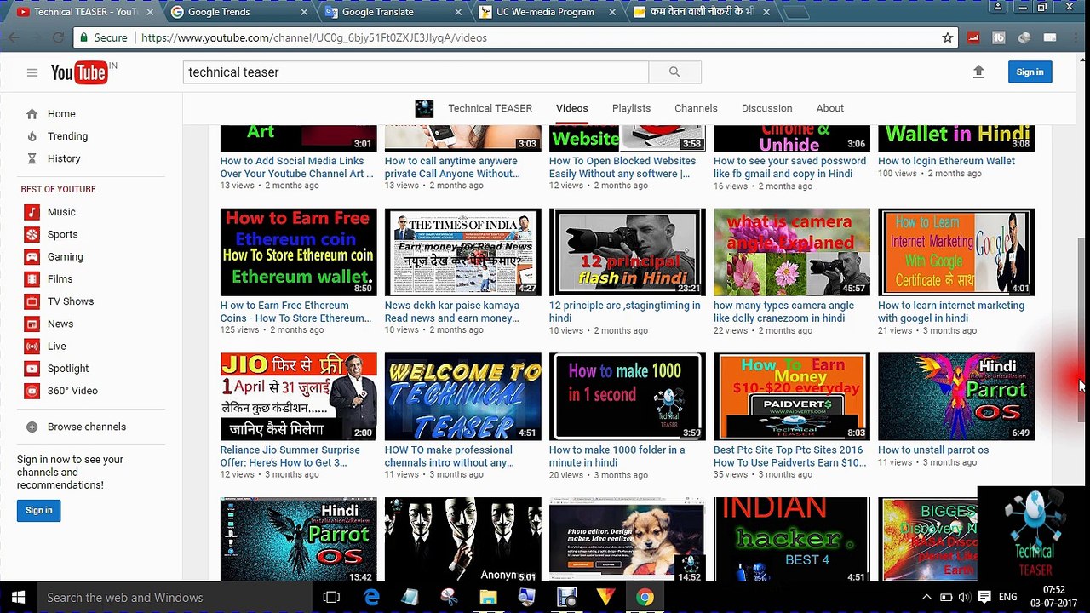Switch to the UC We-media Program tab
The image size is (1090, 613).
tap(545, 12)
